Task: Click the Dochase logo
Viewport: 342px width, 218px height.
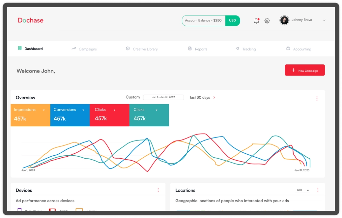Action: point(31,20)
